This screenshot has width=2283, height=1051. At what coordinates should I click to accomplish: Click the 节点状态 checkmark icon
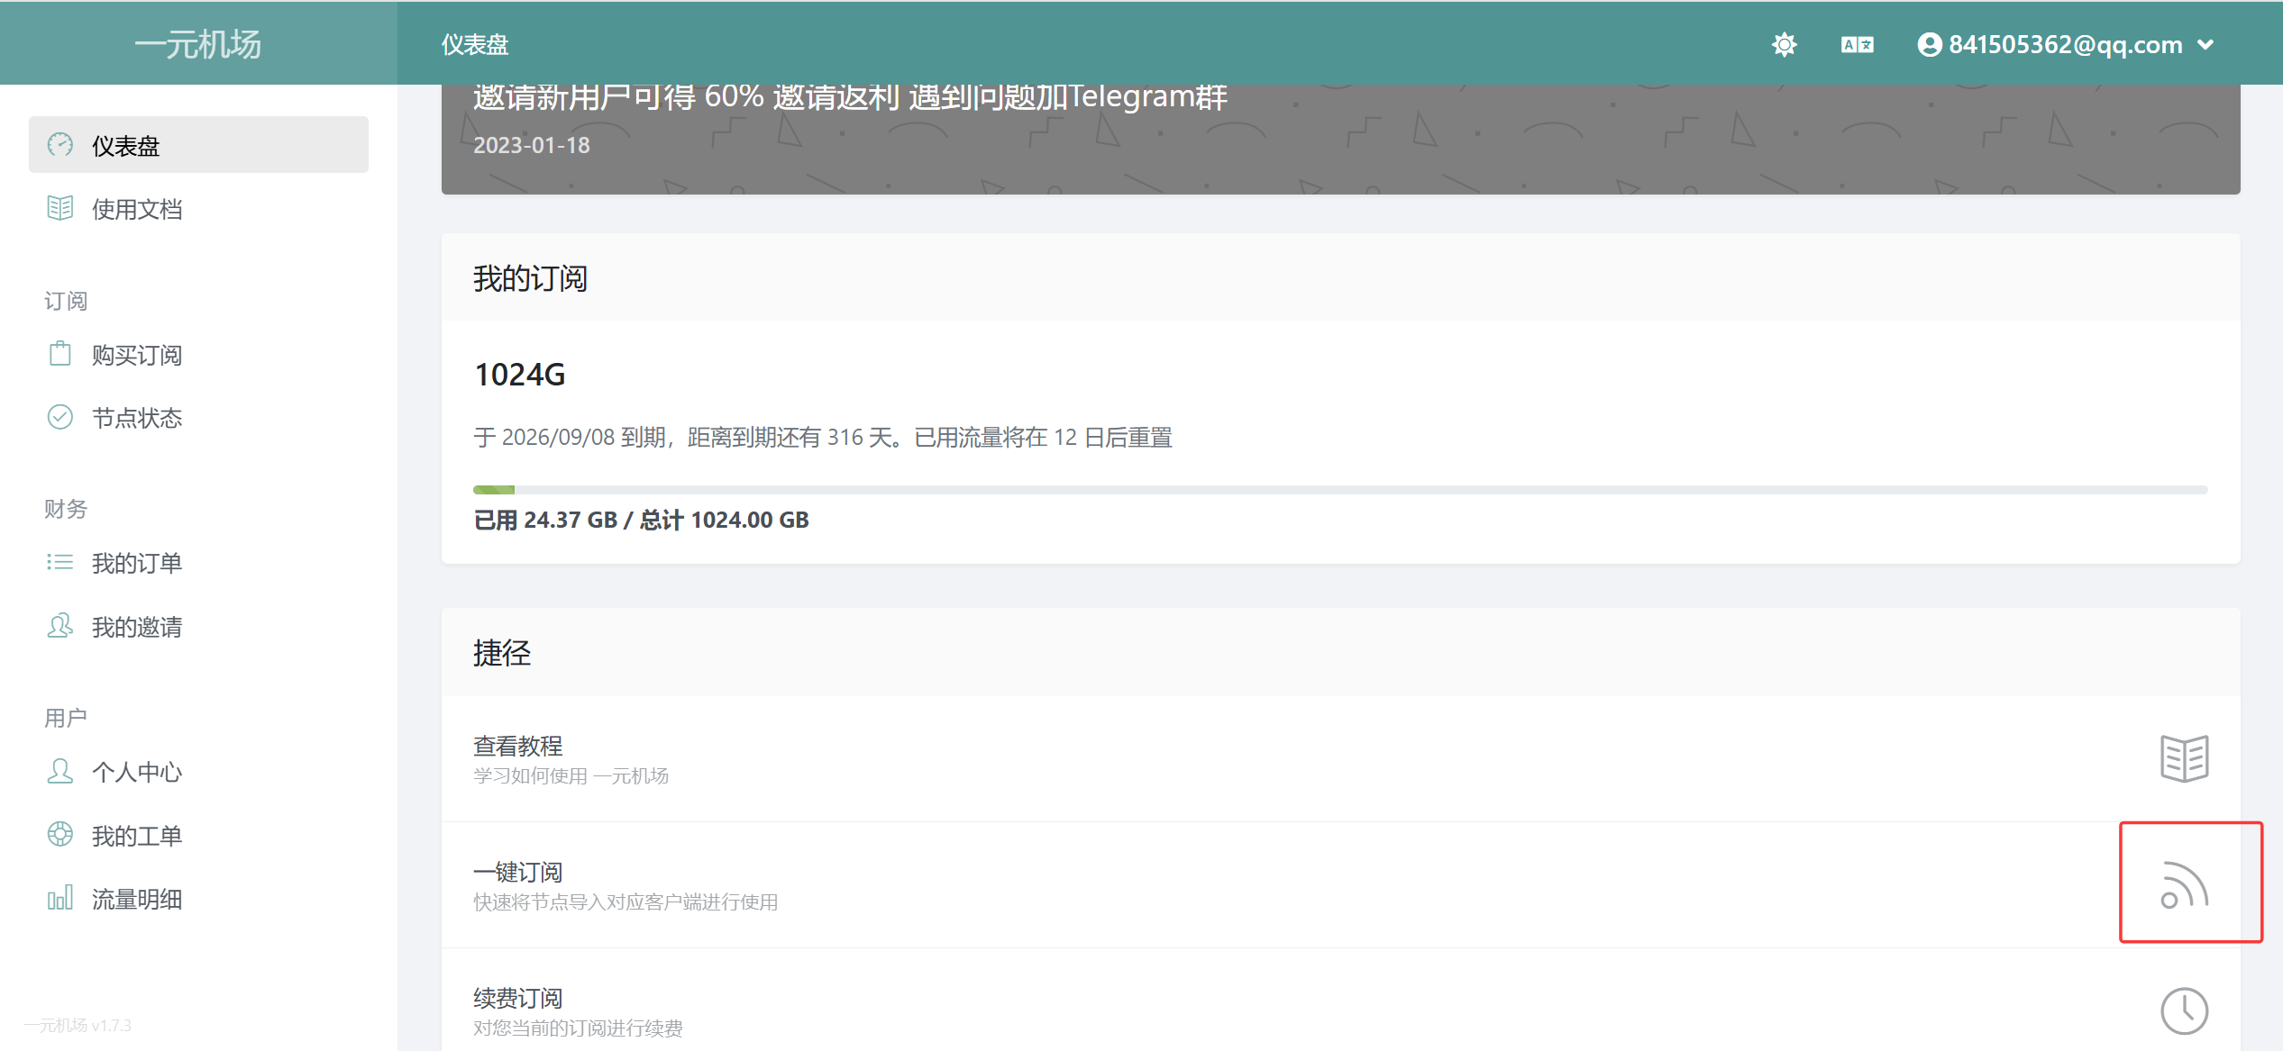click(60, 417)
